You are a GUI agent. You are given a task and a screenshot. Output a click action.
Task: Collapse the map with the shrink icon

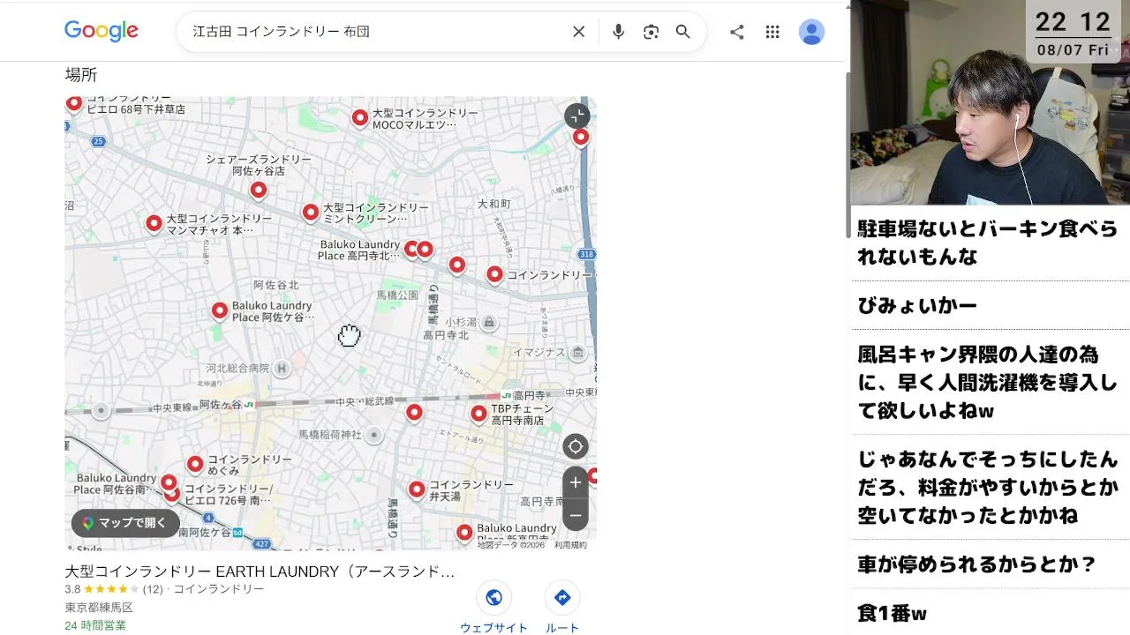point(576,116)
